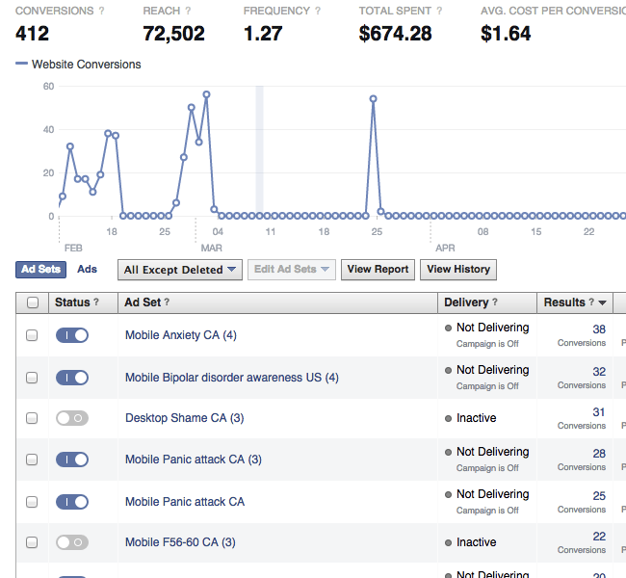Switch to the Ads tab
The height and width of the screenshot is (578, 626).
(87, 269)
